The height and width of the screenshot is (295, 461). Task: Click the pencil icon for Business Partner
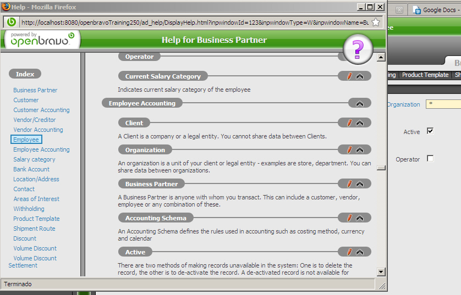click(349, 184)
